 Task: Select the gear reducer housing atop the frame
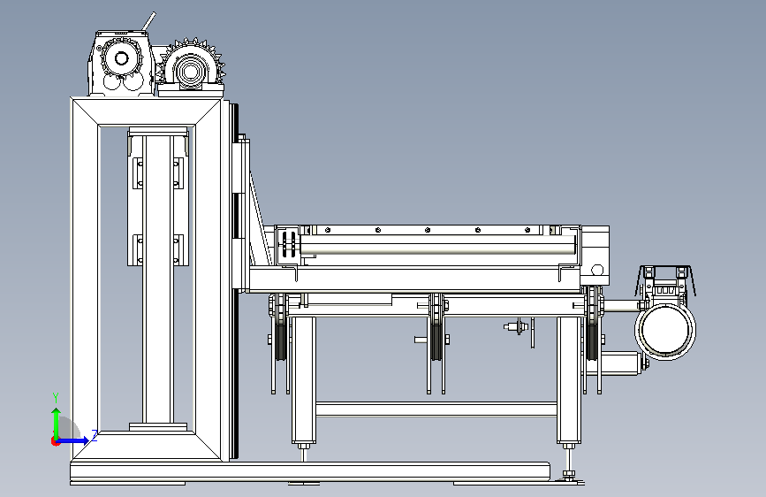coord(121,64)
